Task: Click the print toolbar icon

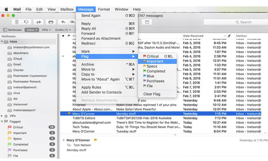Action: (x=51, y=22)
